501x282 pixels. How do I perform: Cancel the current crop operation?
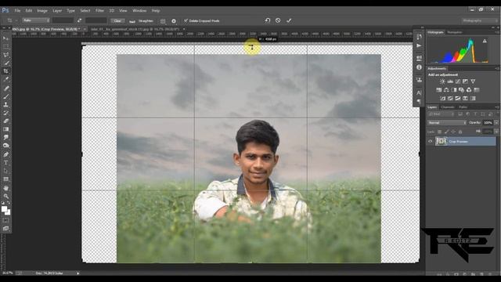[x=278, y=20]
